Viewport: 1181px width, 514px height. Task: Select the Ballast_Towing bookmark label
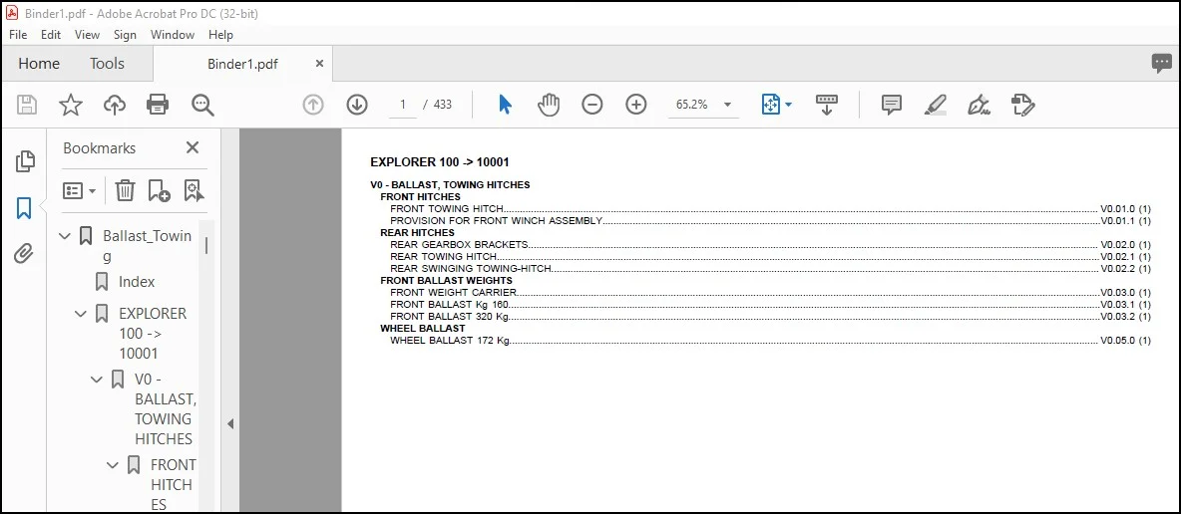tap(147, 246)
